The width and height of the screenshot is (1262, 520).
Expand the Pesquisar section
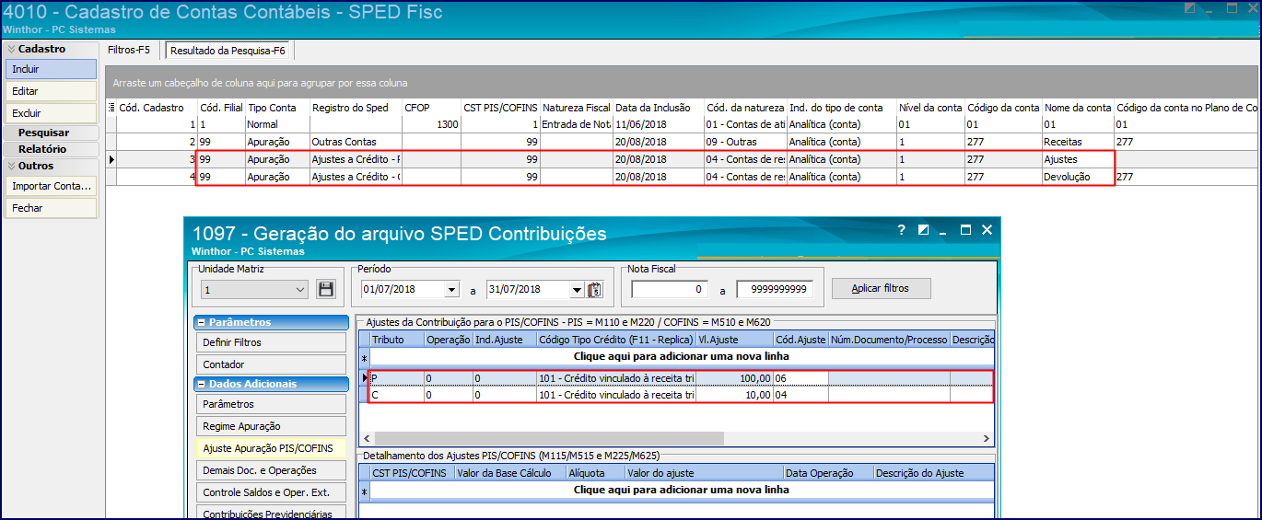[x=51, y=133]
